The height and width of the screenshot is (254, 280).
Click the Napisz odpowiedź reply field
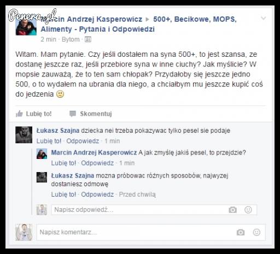click(154, 210)
